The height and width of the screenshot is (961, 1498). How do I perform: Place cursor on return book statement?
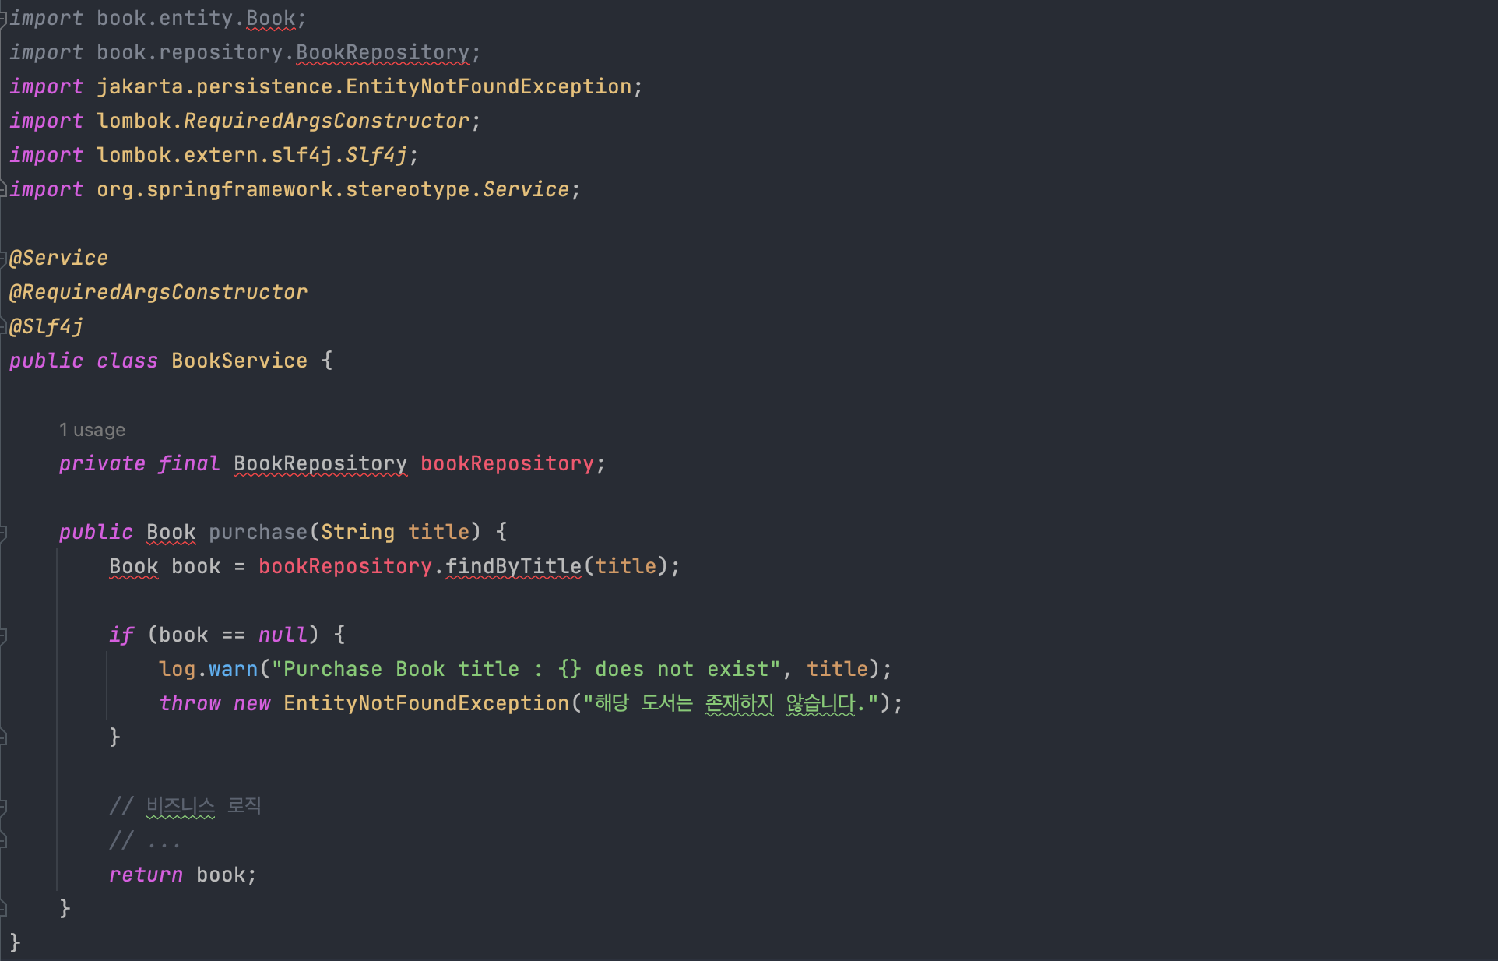pyautogui.click(x=182, y=875)
